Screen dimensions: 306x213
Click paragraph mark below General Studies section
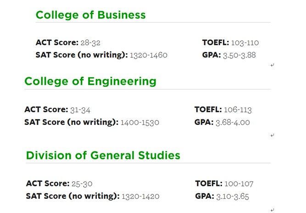pos(273,210)
